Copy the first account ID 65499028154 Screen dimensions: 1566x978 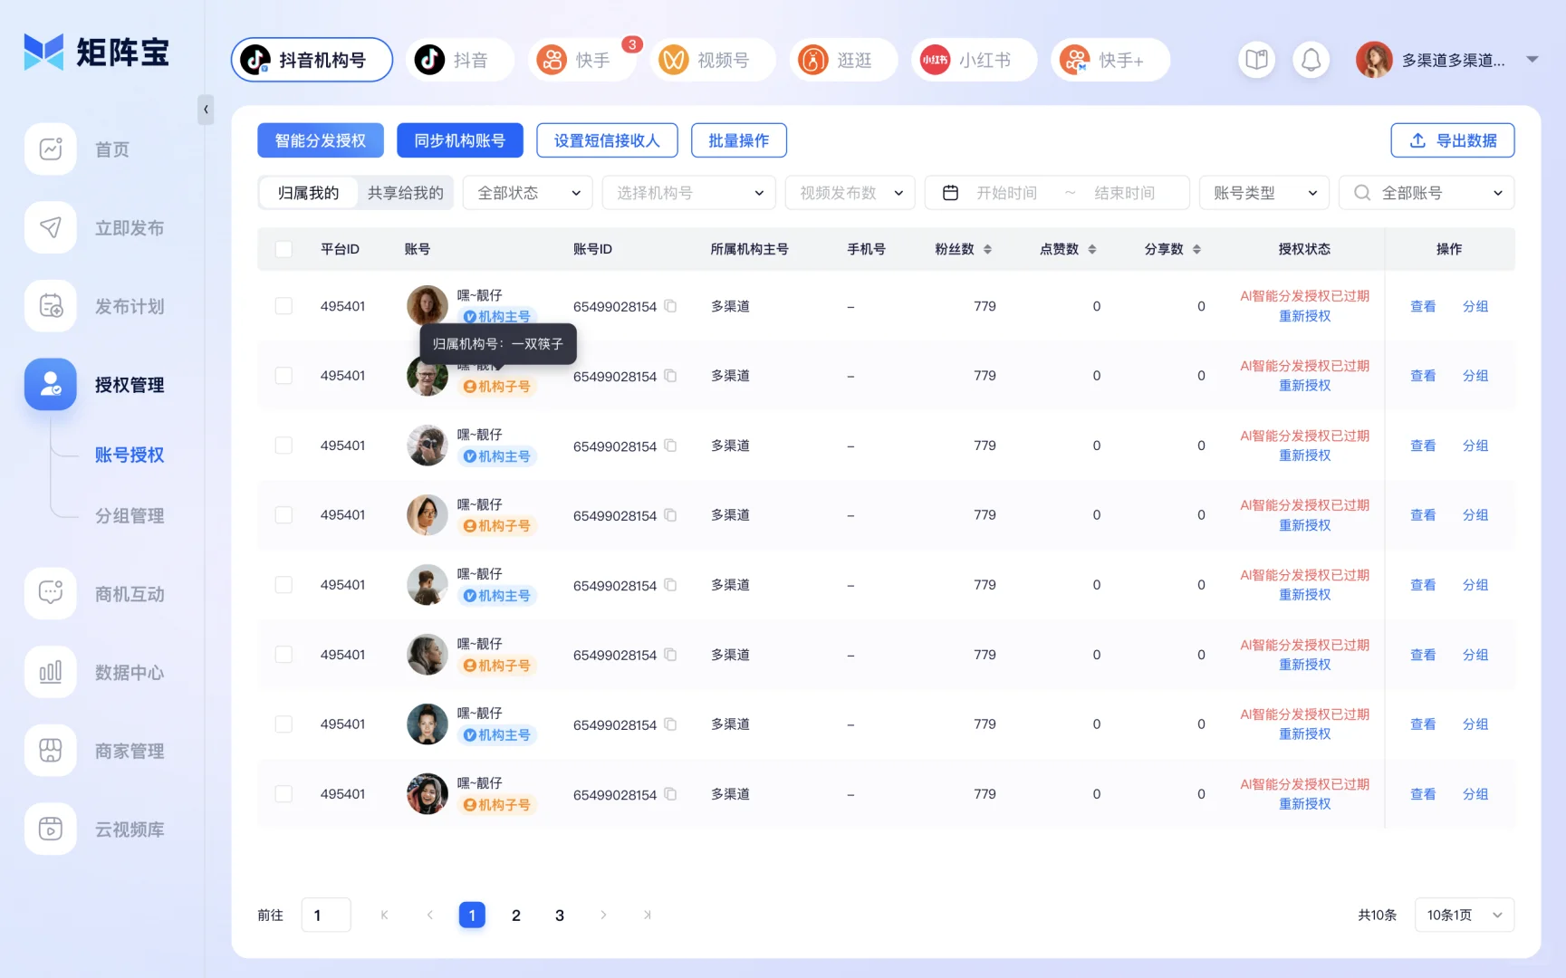tap(670, 306)
